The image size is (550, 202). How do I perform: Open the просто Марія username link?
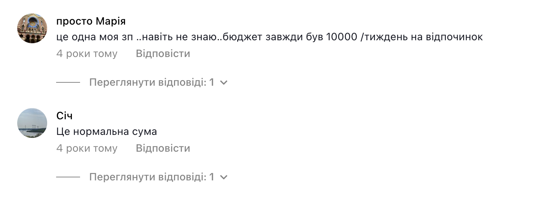tap(91, 21)
